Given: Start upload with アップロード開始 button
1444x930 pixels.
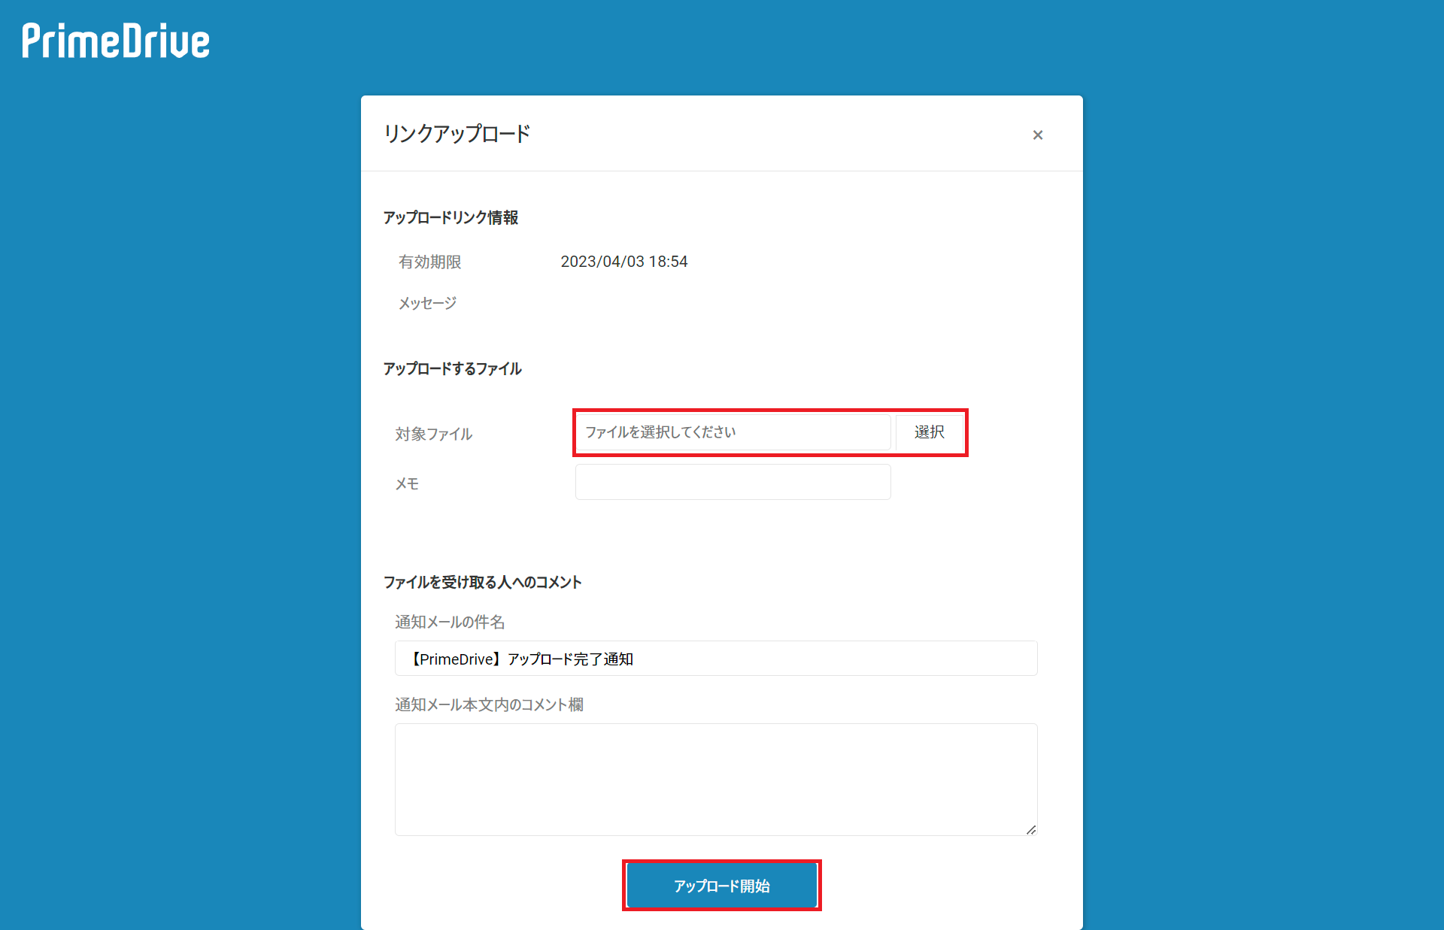Looking at the screenshot, I should pos(721,886).
